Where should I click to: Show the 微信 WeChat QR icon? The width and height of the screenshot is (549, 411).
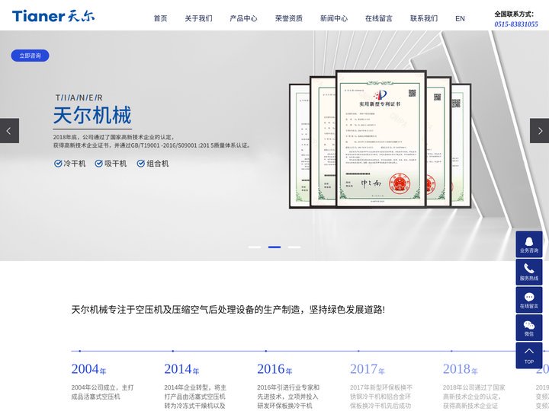pyautogui.click(x=528, y=327)
